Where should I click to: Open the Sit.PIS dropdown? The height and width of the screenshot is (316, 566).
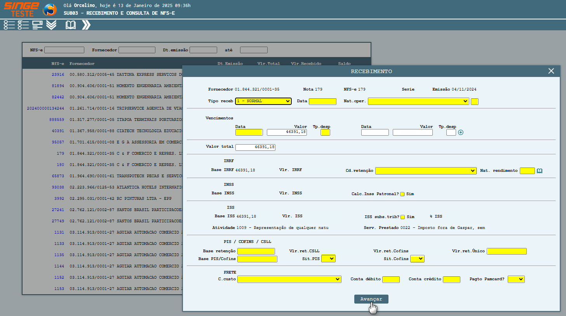coord(328,258)
